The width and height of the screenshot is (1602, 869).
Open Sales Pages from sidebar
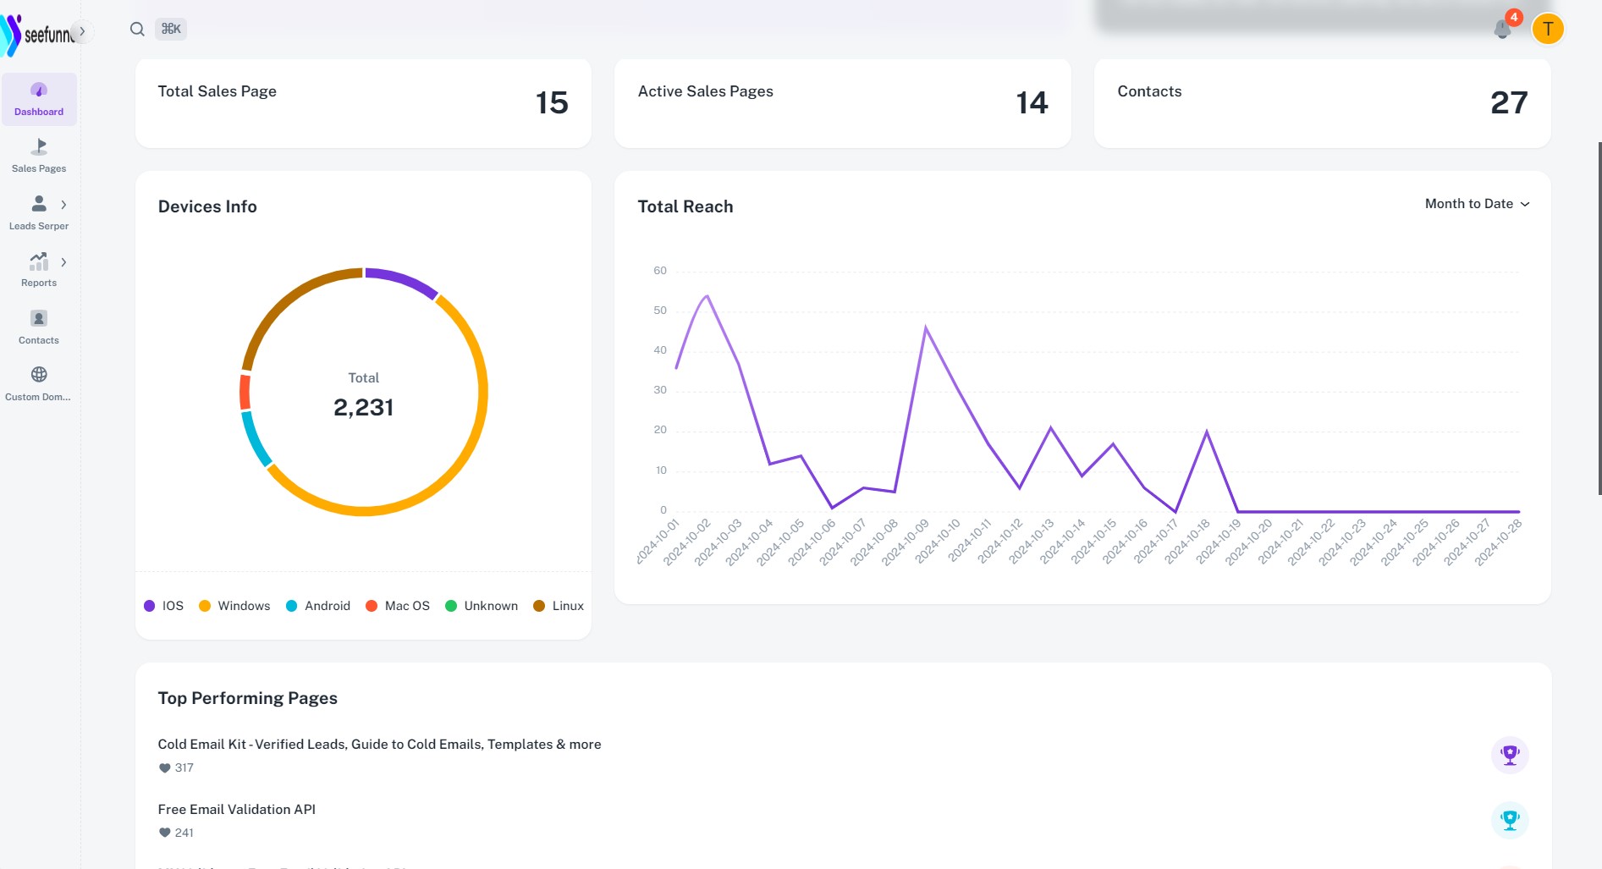coord(39,157)
